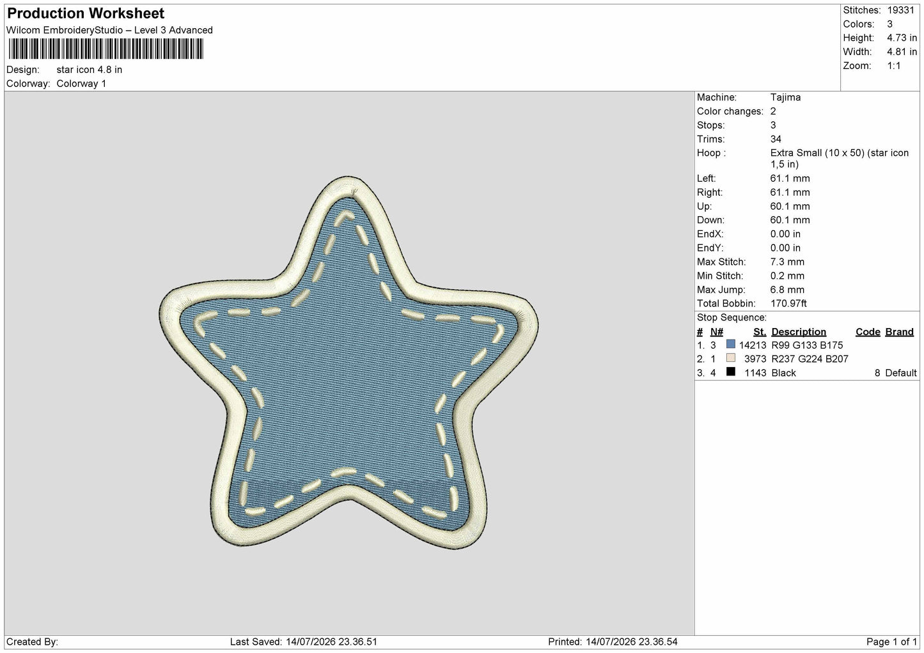Image resolution: width=924 pixels, height=653 pixels.
Task: Click the 'Stop Sequence:' heading
Action: [x=732, y=318]
